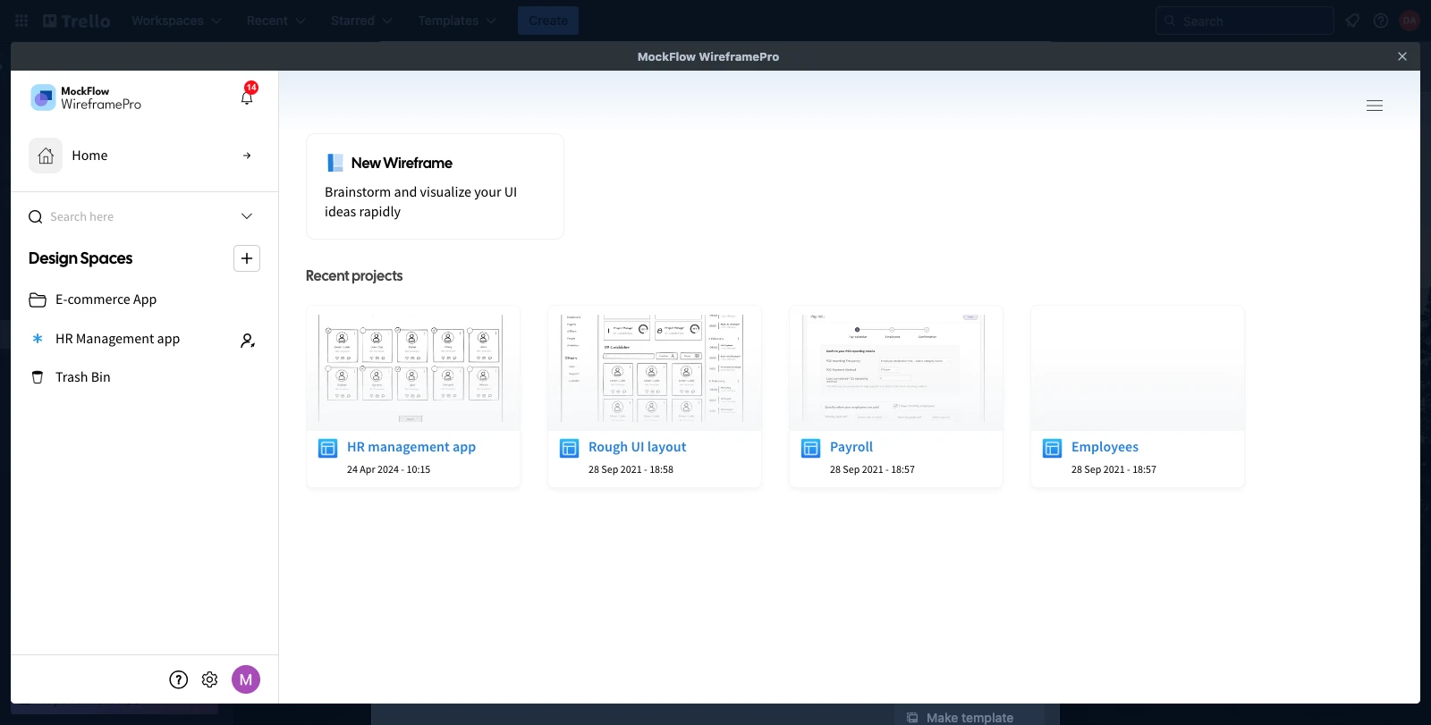
Task: Click the New Wireframe card icon
Action: (335, 163)
